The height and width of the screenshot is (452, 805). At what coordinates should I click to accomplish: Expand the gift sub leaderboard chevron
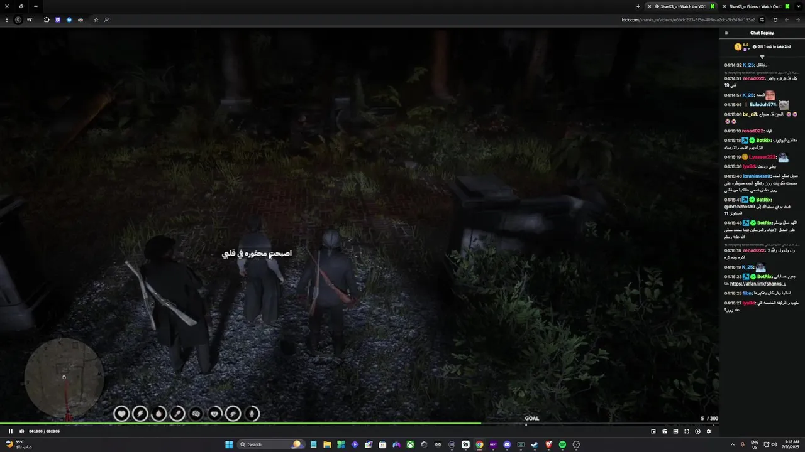tap(762, 56)
